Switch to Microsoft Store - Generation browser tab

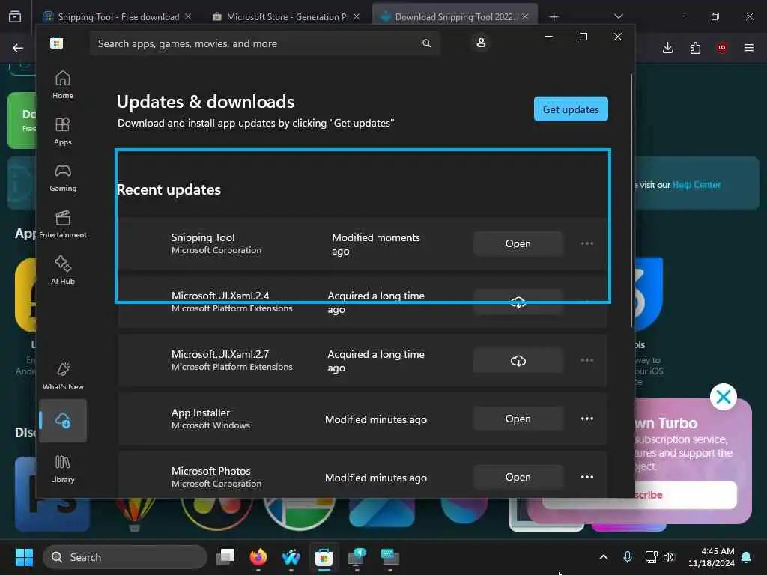[286, 17]
